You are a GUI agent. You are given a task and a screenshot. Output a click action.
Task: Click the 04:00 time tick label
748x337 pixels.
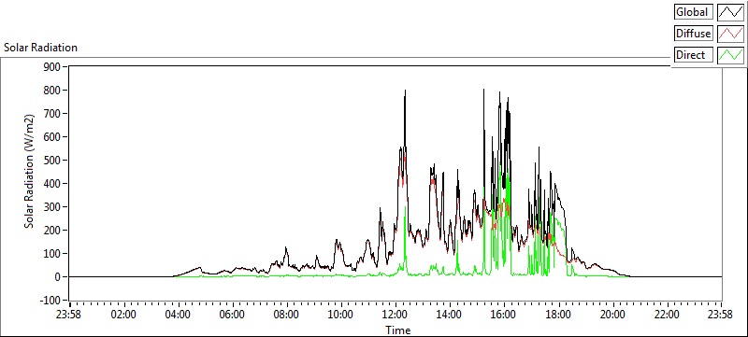[x=179, y=315]
